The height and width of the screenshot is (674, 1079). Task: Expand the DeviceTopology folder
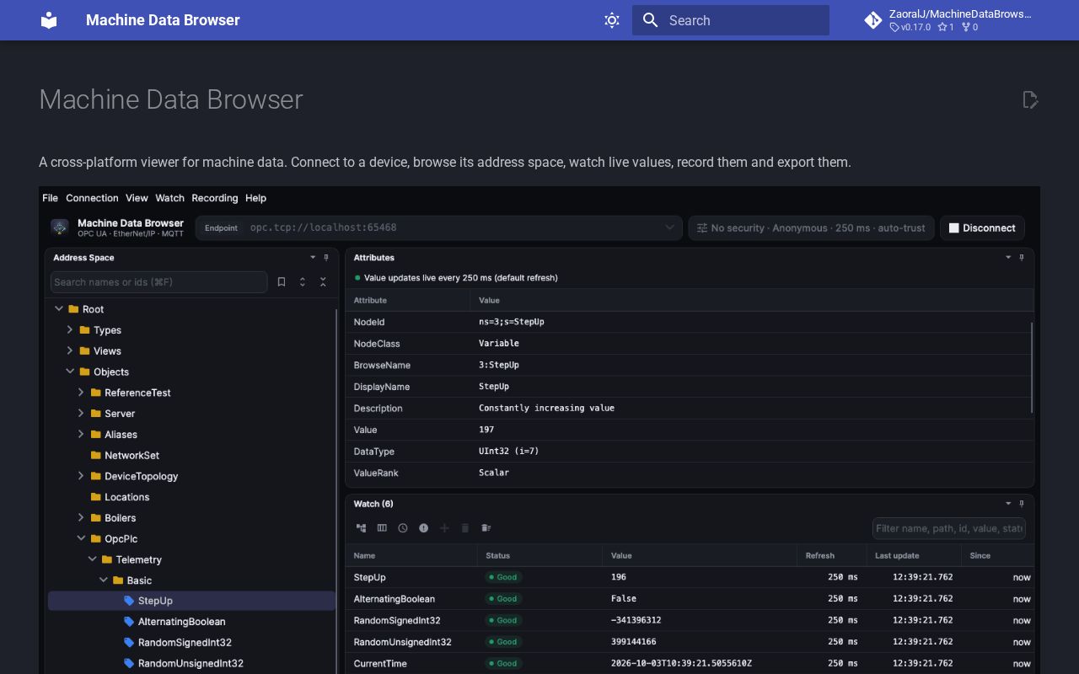[x=81, y=476]
